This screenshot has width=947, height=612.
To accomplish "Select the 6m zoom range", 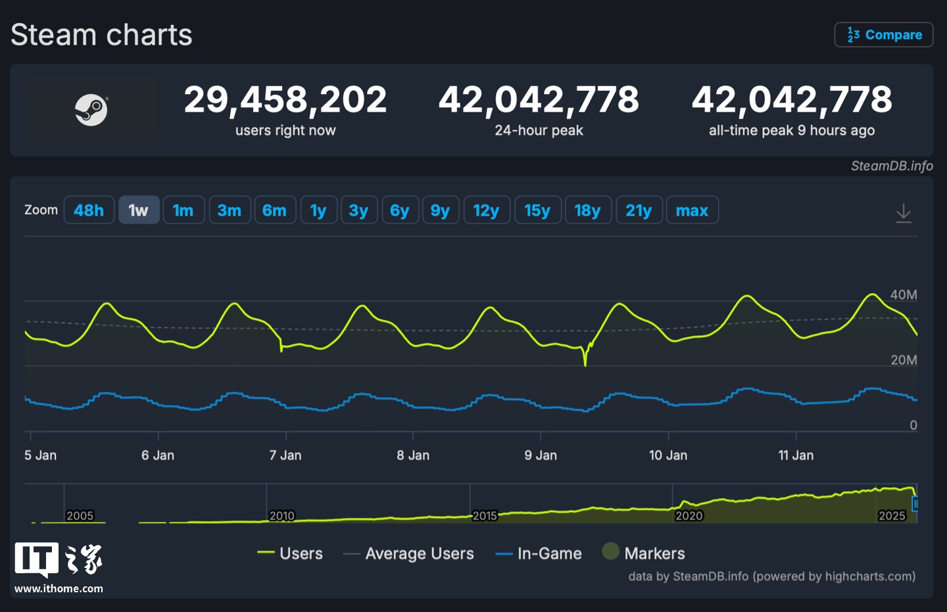I will tap(274, 210).
